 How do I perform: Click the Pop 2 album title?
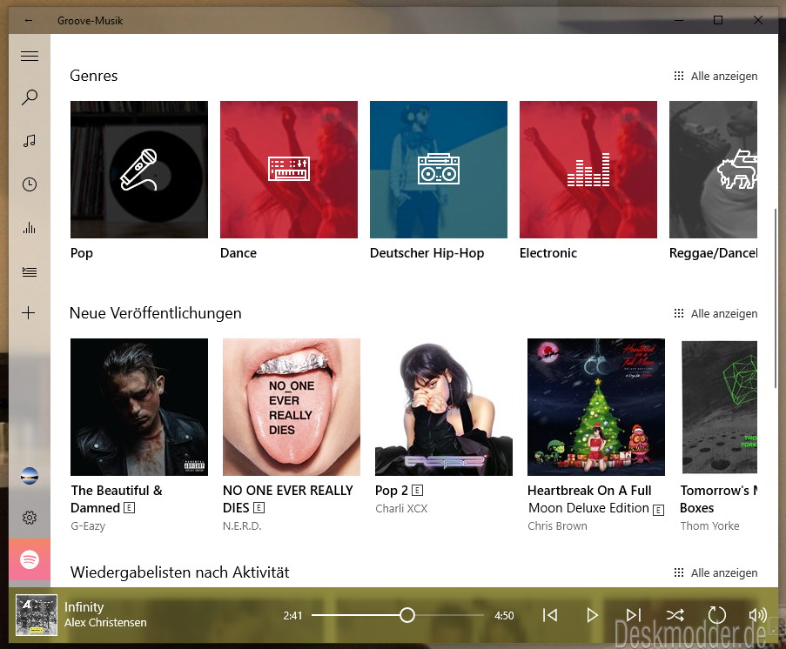pyautogui.click(x=392, y=491)
